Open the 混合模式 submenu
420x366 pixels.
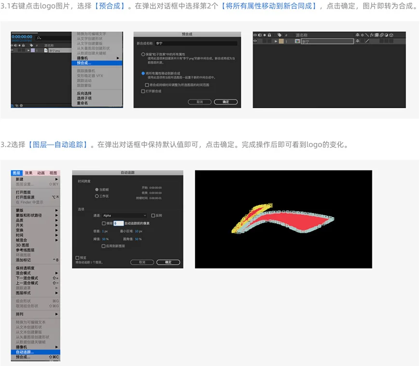click(36, 273)
